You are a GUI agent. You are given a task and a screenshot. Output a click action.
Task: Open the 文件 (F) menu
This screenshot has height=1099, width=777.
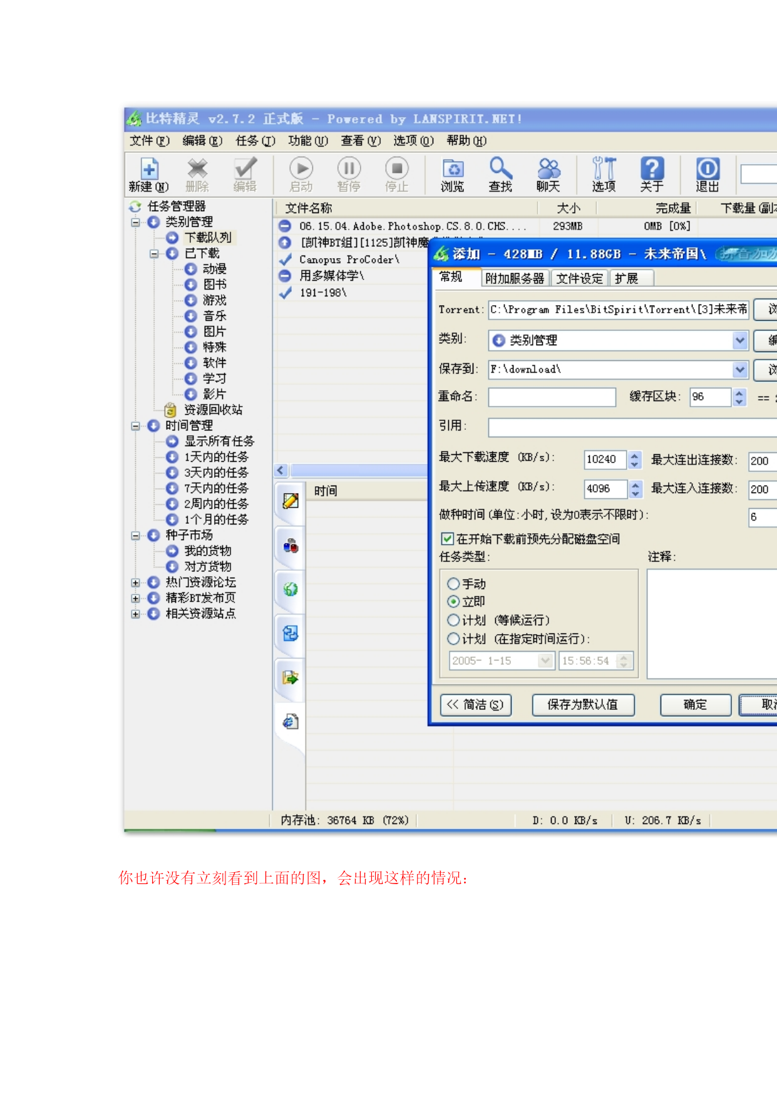tap(150, 141)
